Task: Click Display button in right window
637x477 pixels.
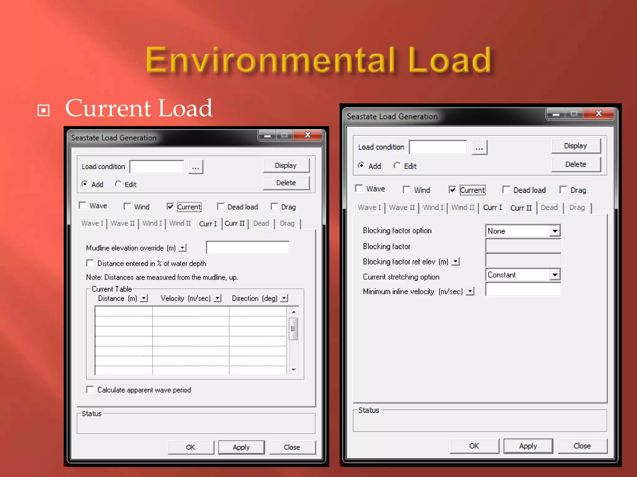Action: click(x=576, y=146)
